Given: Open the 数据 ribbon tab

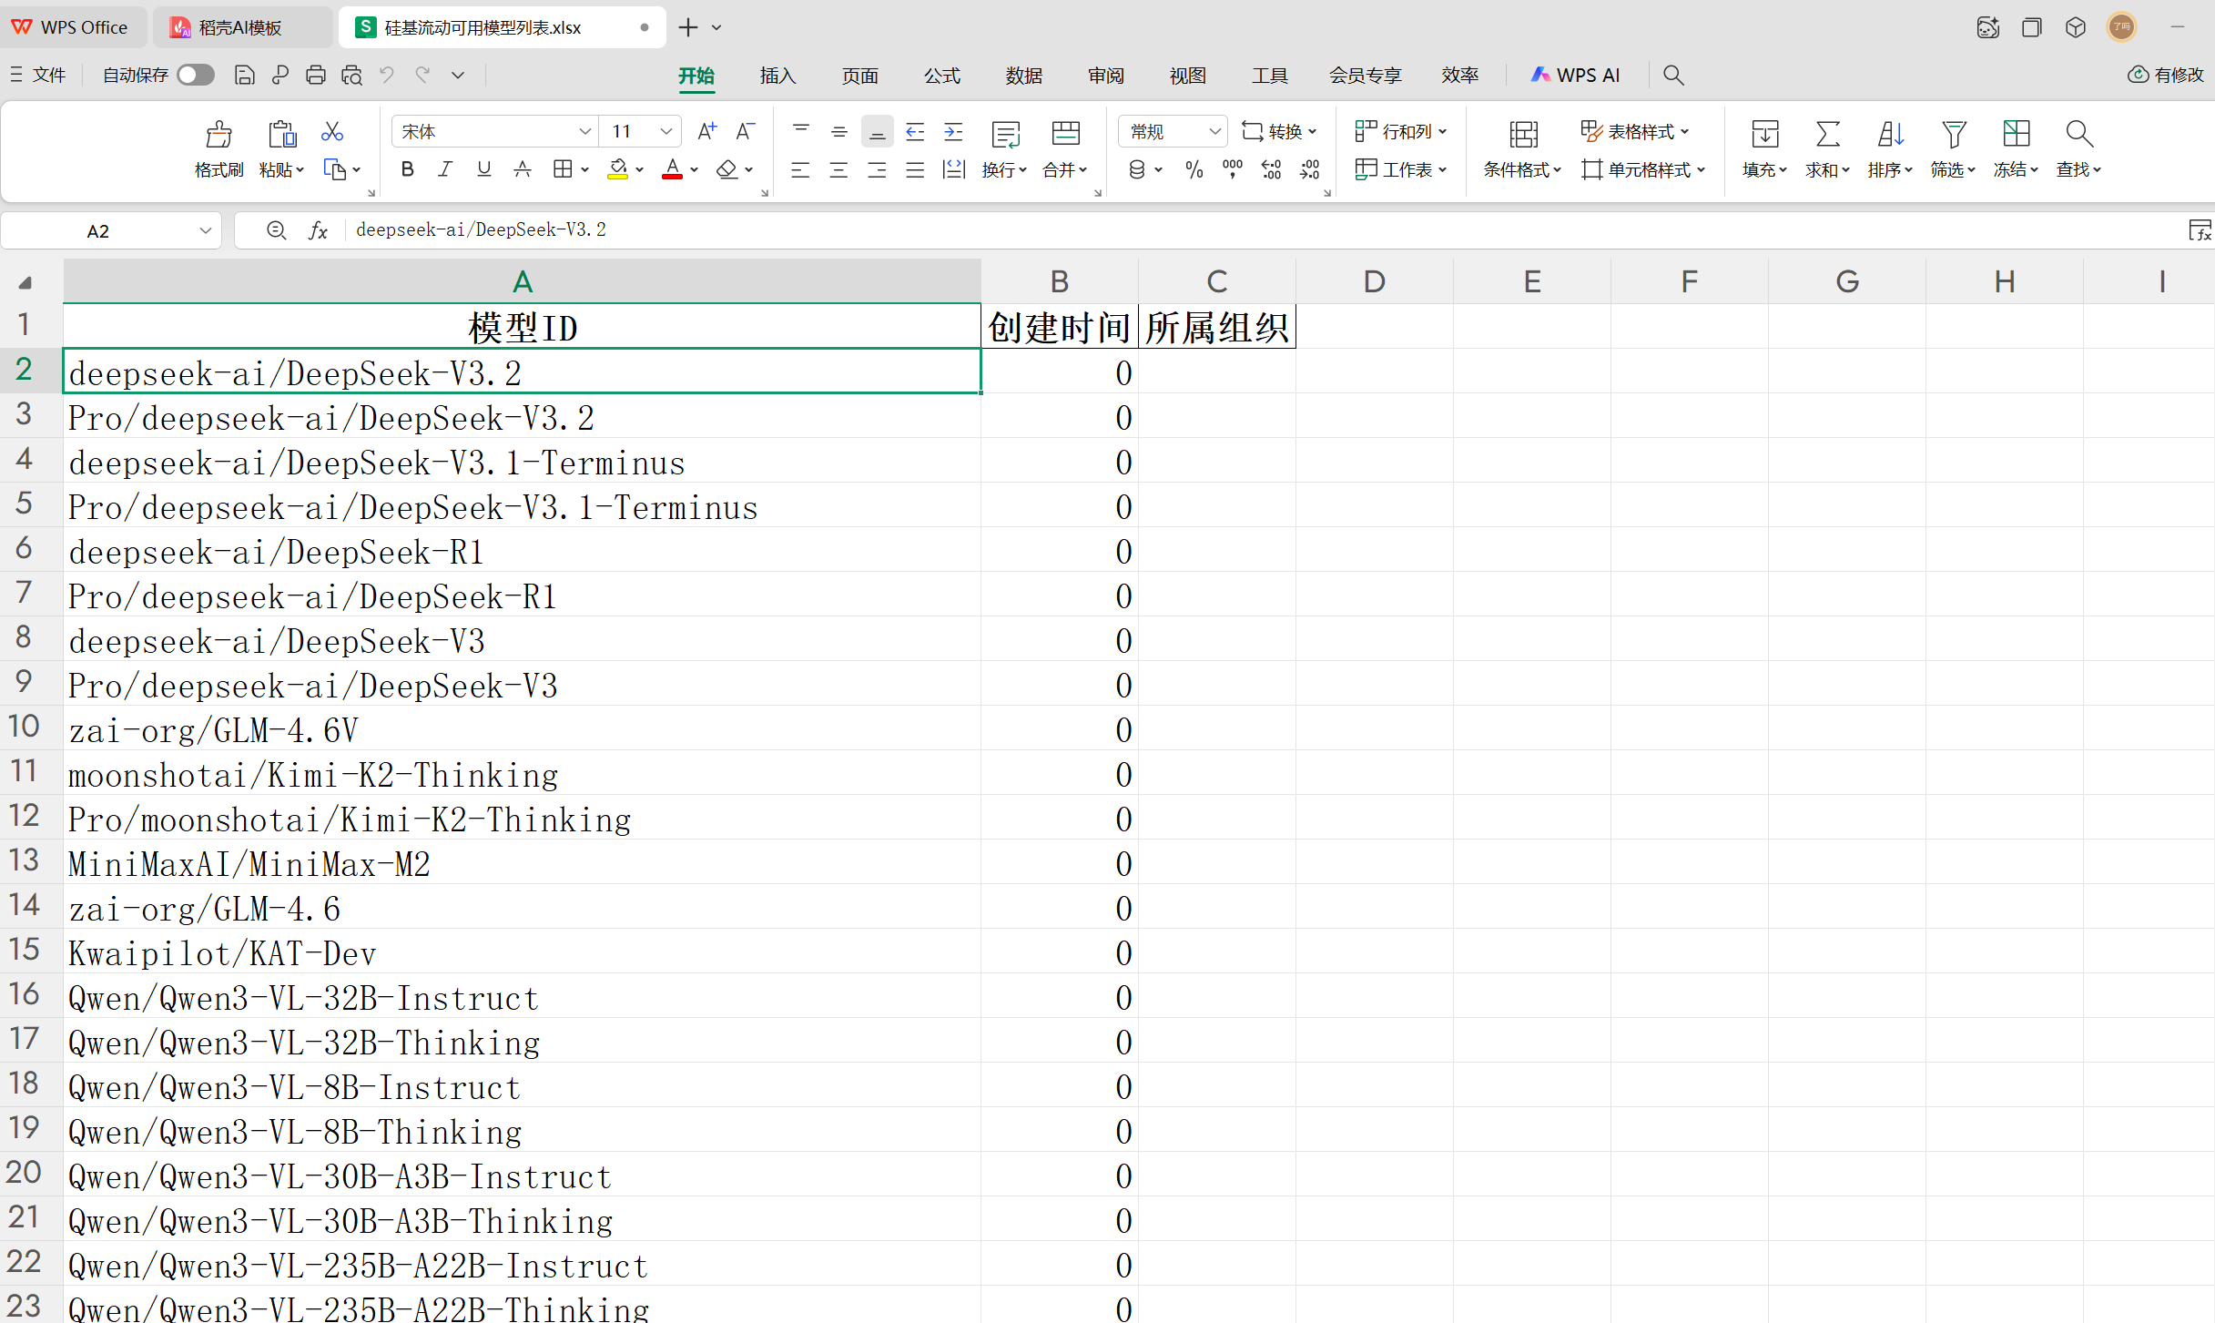Looking at the screenshot, I should tap(1023, 76).
